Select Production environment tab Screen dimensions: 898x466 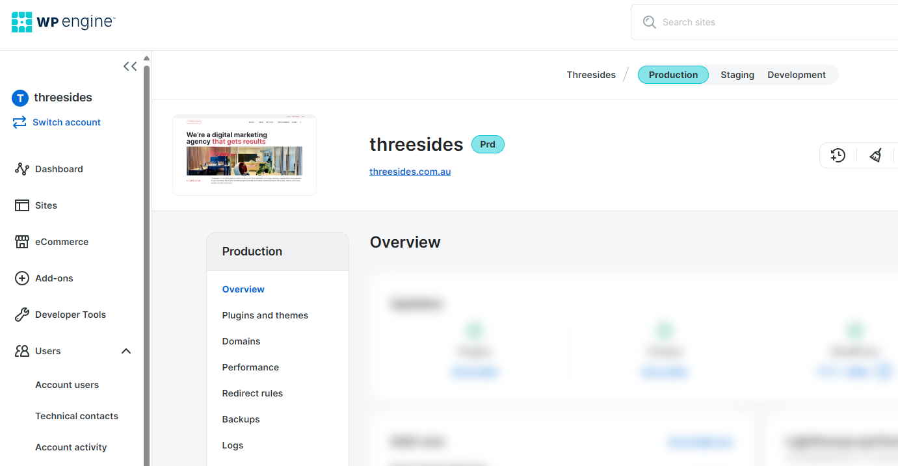click(673, 75)
